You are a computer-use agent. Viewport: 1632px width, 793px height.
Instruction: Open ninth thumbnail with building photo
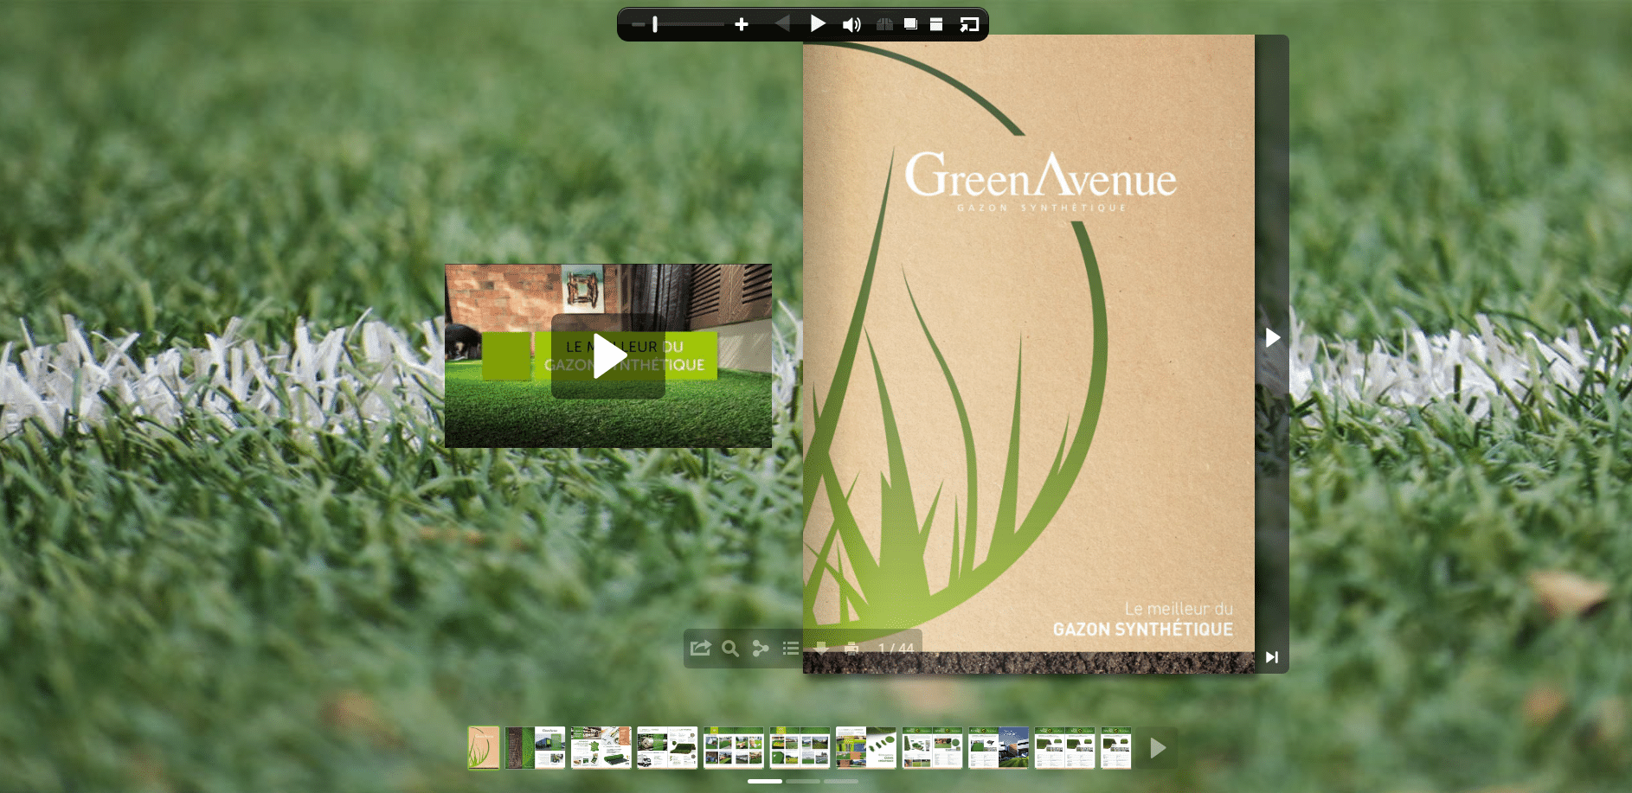pos(999,748)
